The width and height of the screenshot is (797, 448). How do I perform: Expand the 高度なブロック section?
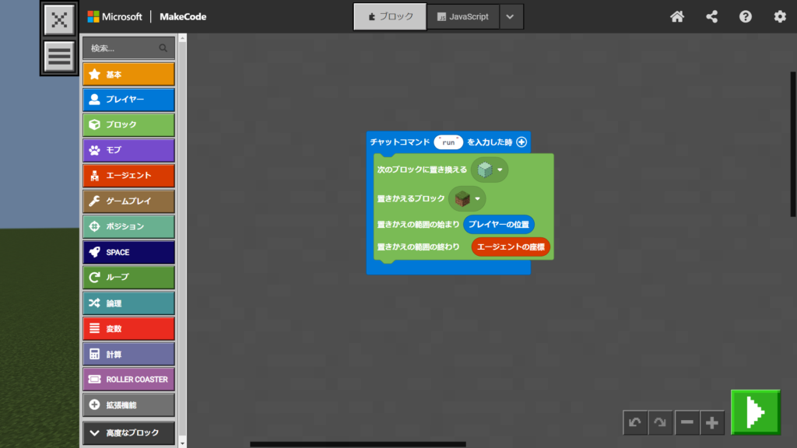tap(128, 432)
